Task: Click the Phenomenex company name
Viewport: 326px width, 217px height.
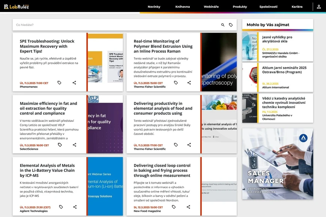Action: 29,86
